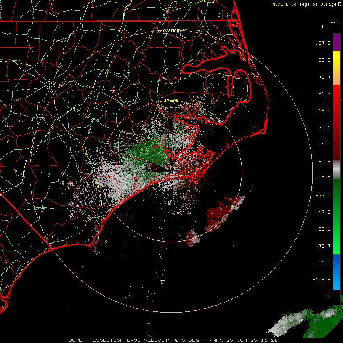Click the 100 NMI range ring label
Image resolution: width=343 pixels, height=343 pixels.
171,30
